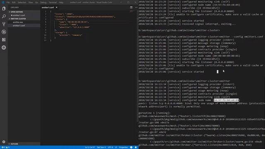Image resolution: width=265 pixels, height=149 pixels.
Task: Open the Terminal menu
Action: 53,2
